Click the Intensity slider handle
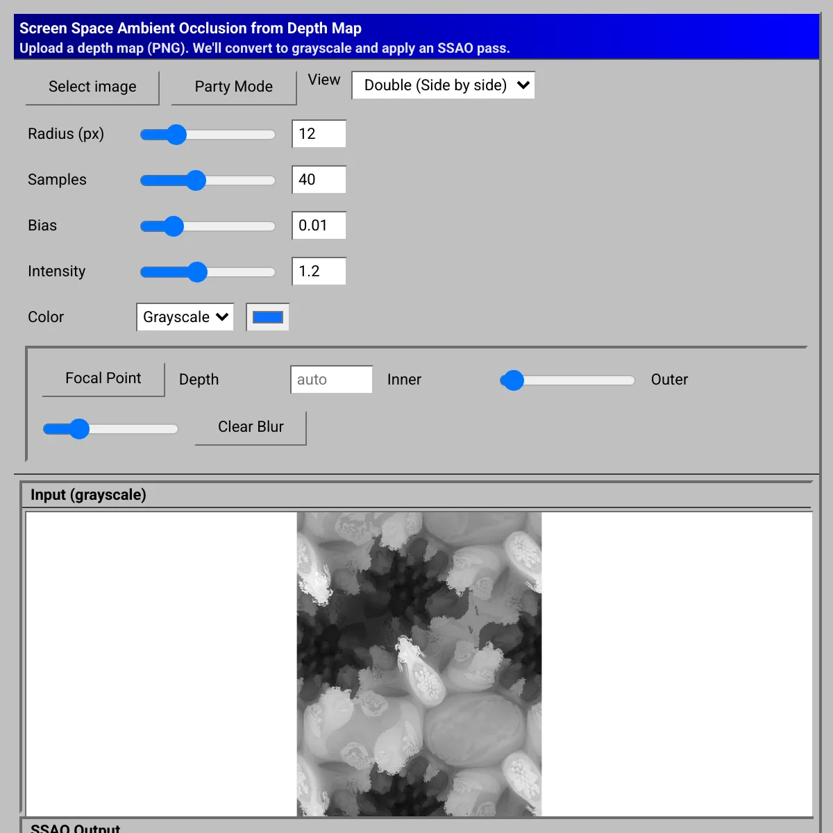This screenshot has width=833, height=833. pos(198,271)
